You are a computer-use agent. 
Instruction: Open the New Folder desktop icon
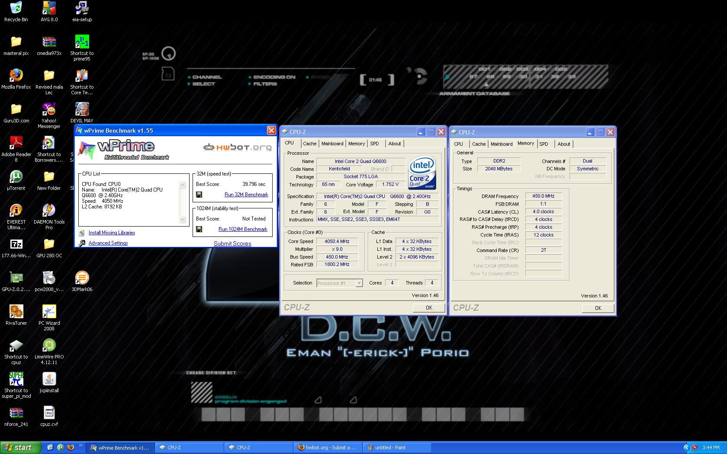point(49,177)
